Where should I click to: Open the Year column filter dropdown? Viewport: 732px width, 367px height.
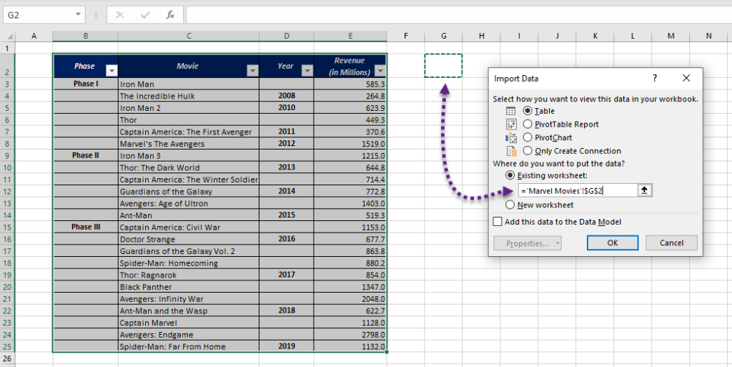[307, 71]
